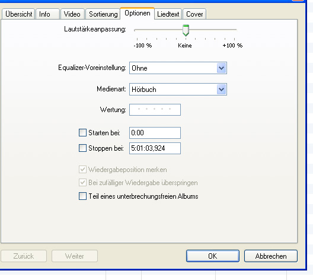This screenshot has height=280, width=313.
Task: Click the Starten bei time field
Action: coord(155,133)
